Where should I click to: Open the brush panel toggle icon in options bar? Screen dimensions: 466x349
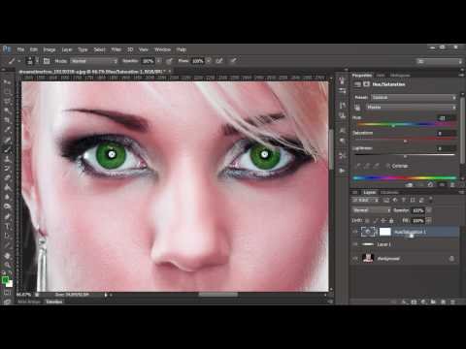pos(47,61)
